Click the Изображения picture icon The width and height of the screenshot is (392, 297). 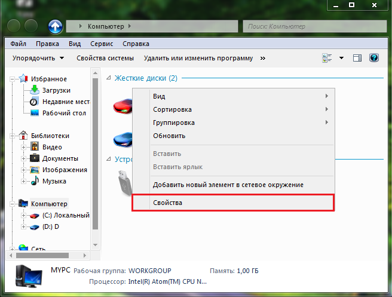(x=35, y=170)
